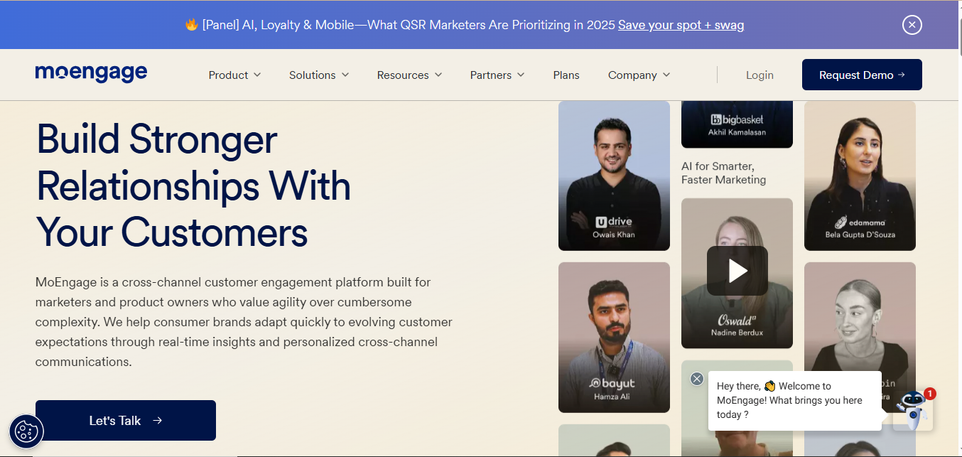Expand the Resources menu chevron

coord(438,75)
